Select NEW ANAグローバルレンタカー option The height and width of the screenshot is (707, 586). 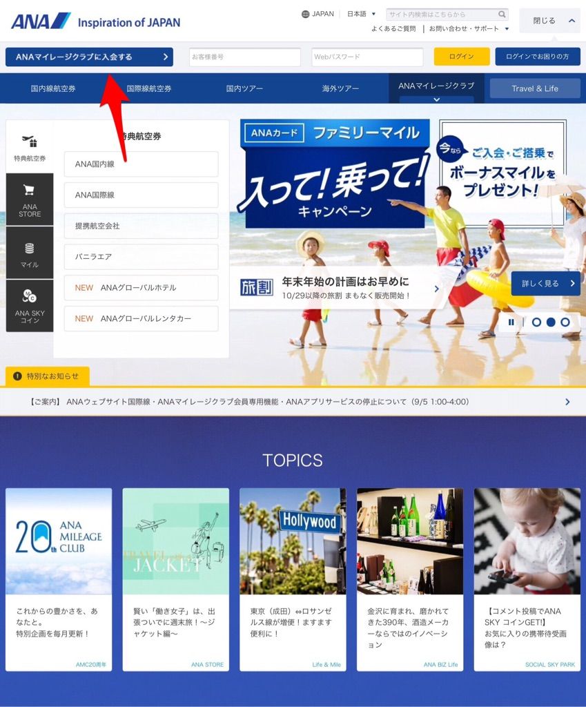(141, 318)
